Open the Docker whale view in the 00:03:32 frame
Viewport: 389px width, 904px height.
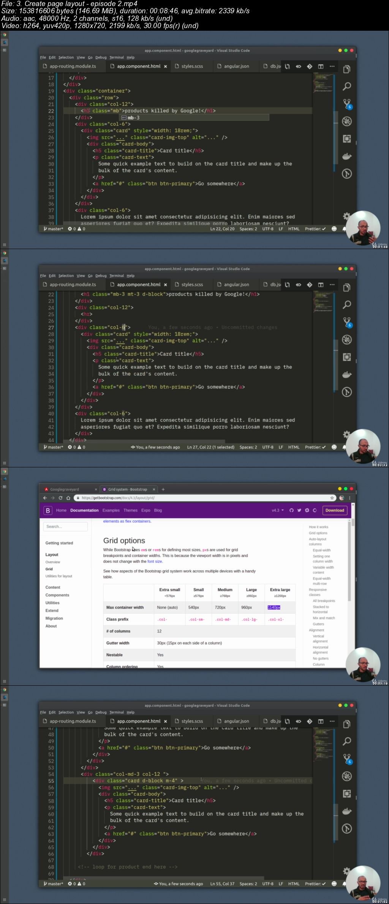coord(347,375)
